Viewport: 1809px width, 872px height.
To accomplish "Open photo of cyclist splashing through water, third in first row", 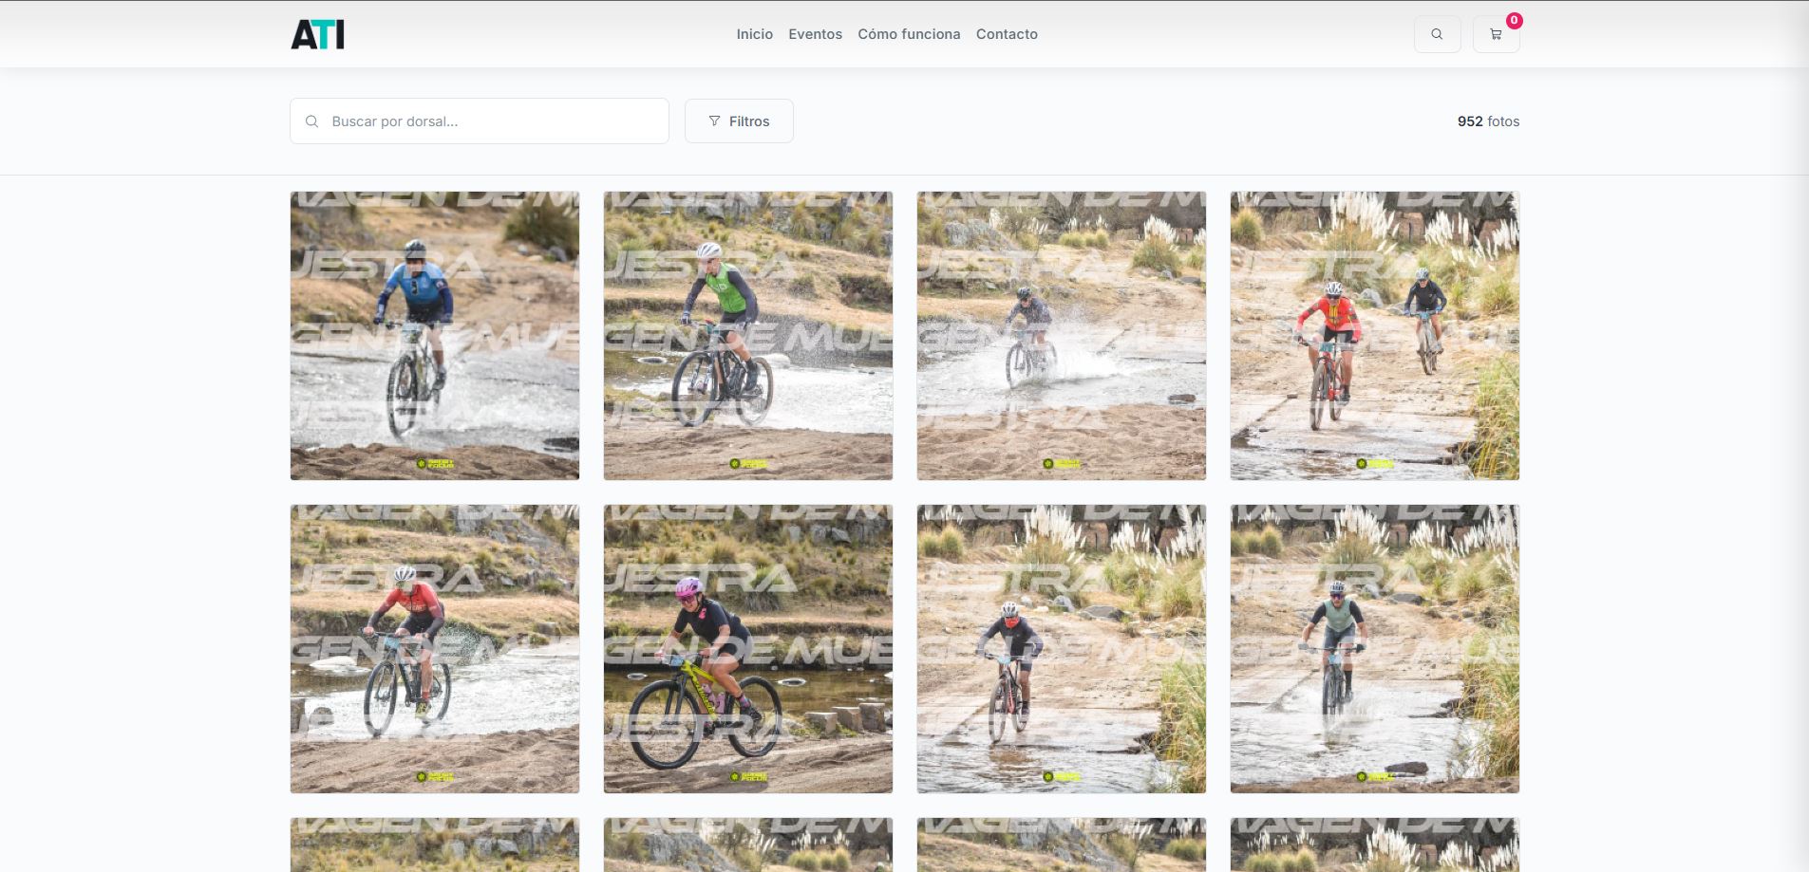I will click(x=1062, y=336).
